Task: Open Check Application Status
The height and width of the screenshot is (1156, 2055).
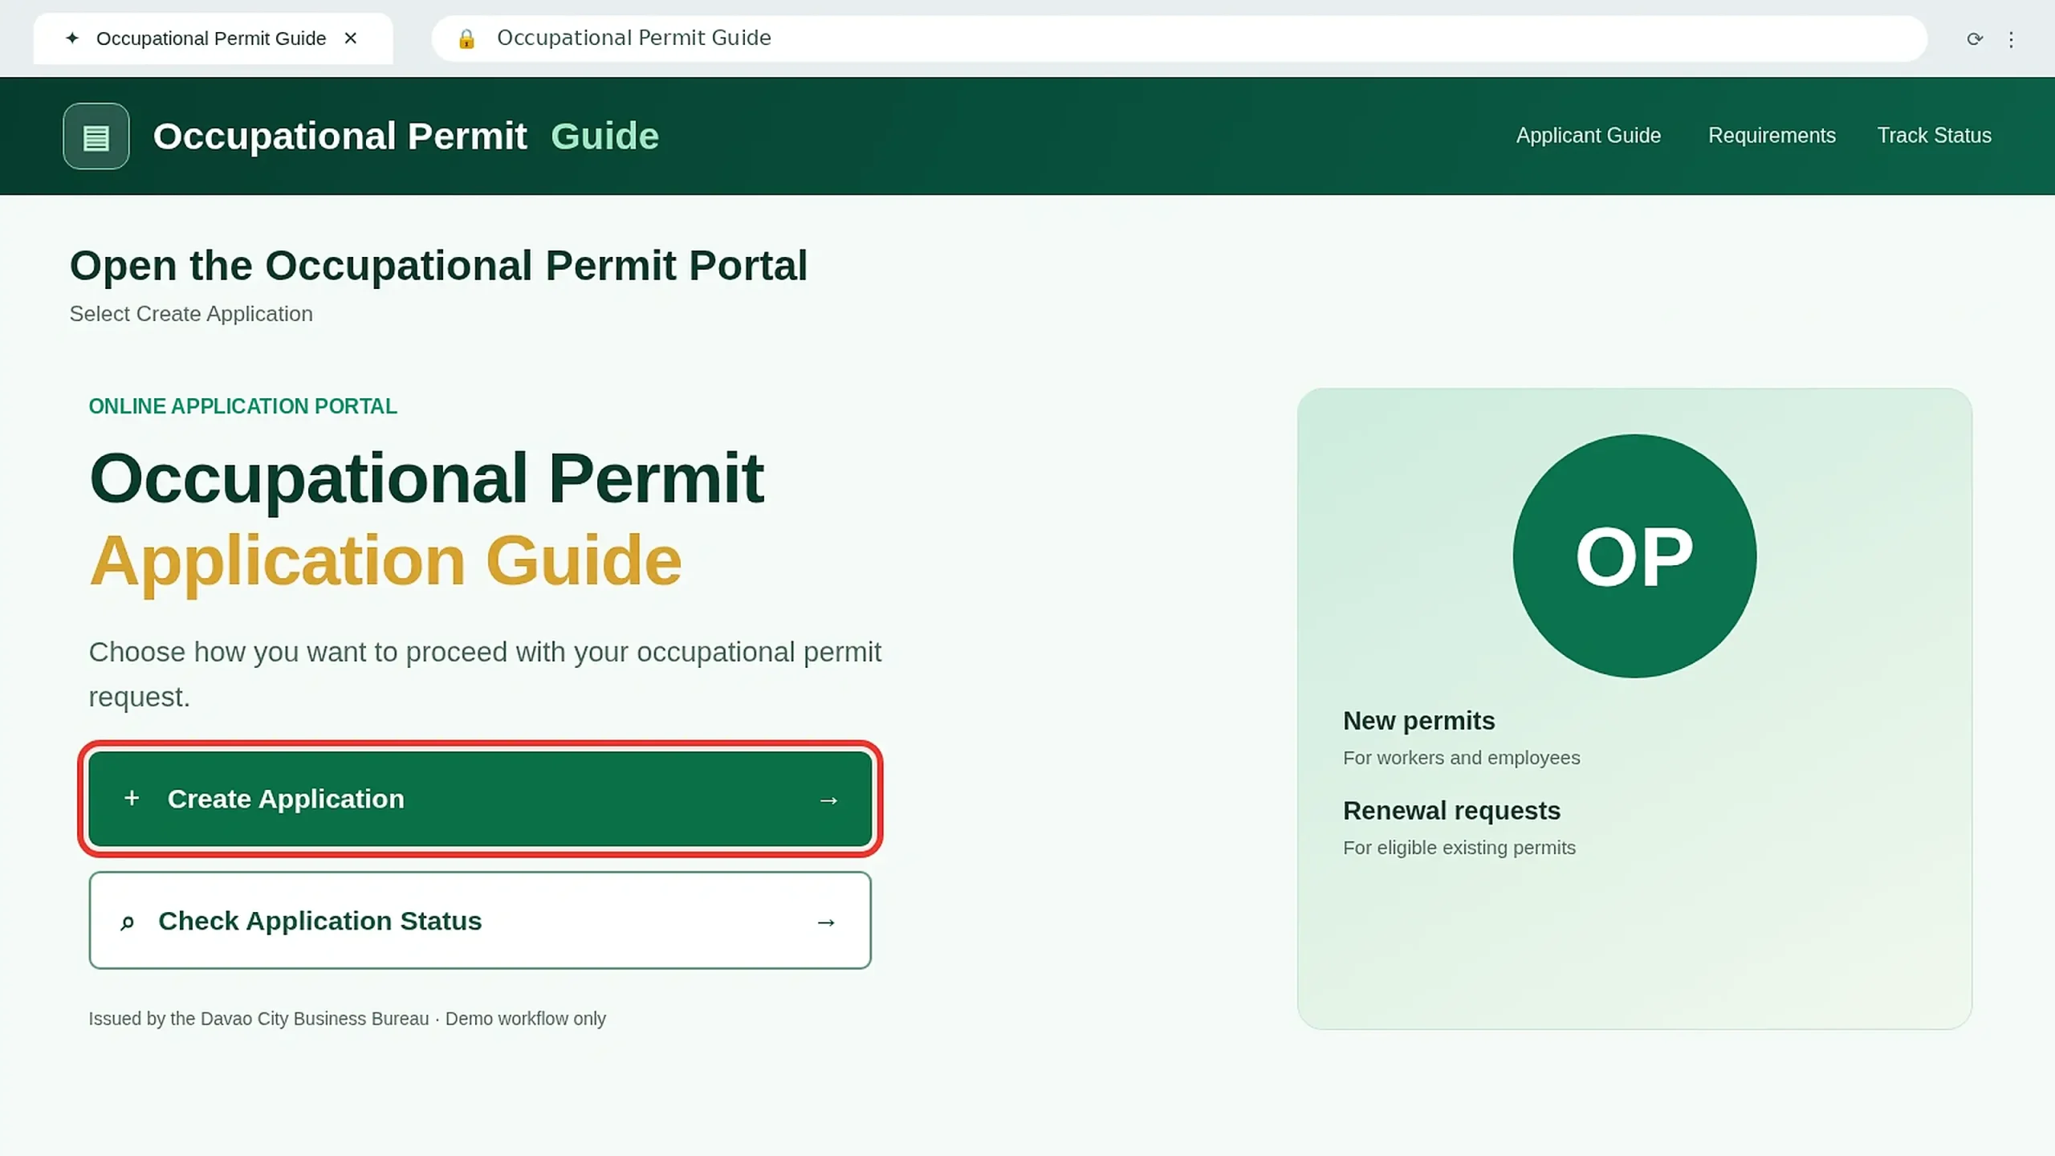Action: point(480,921)
